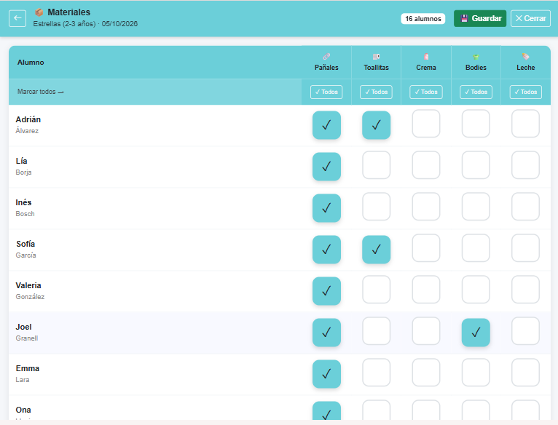Uncheck Pañales for Sofía García
The width and height of the screenshot is (558, 425).
(326, 250)
